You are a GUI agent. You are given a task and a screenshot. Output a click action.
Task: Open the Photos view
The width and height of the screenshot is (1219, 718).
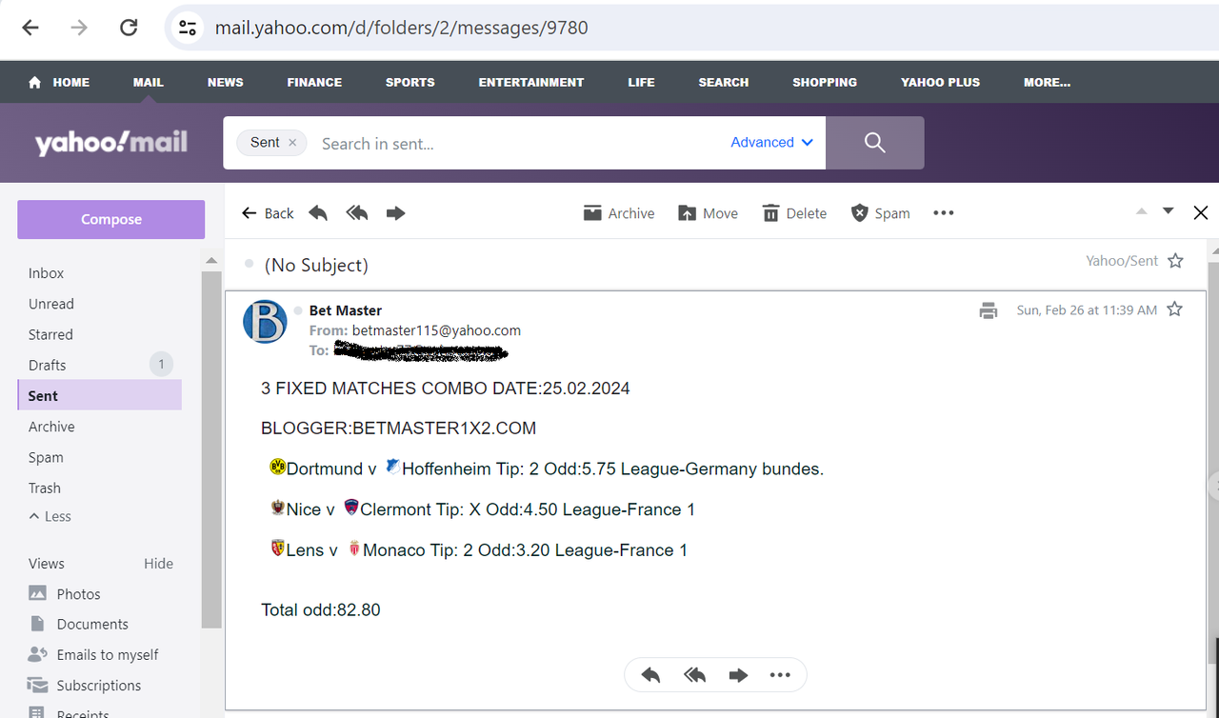[x=65, y=594]
